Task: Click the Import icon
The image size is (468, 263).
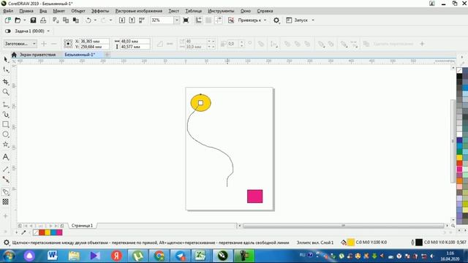Action: 122,20
